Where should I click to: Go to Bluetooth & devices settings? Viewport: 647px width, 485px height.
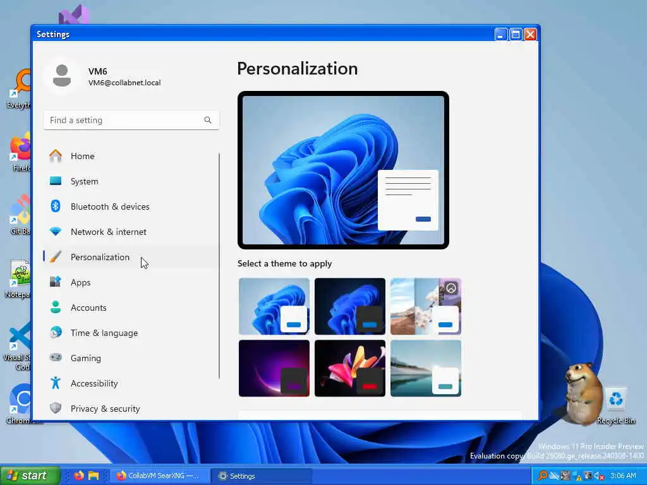131,207
